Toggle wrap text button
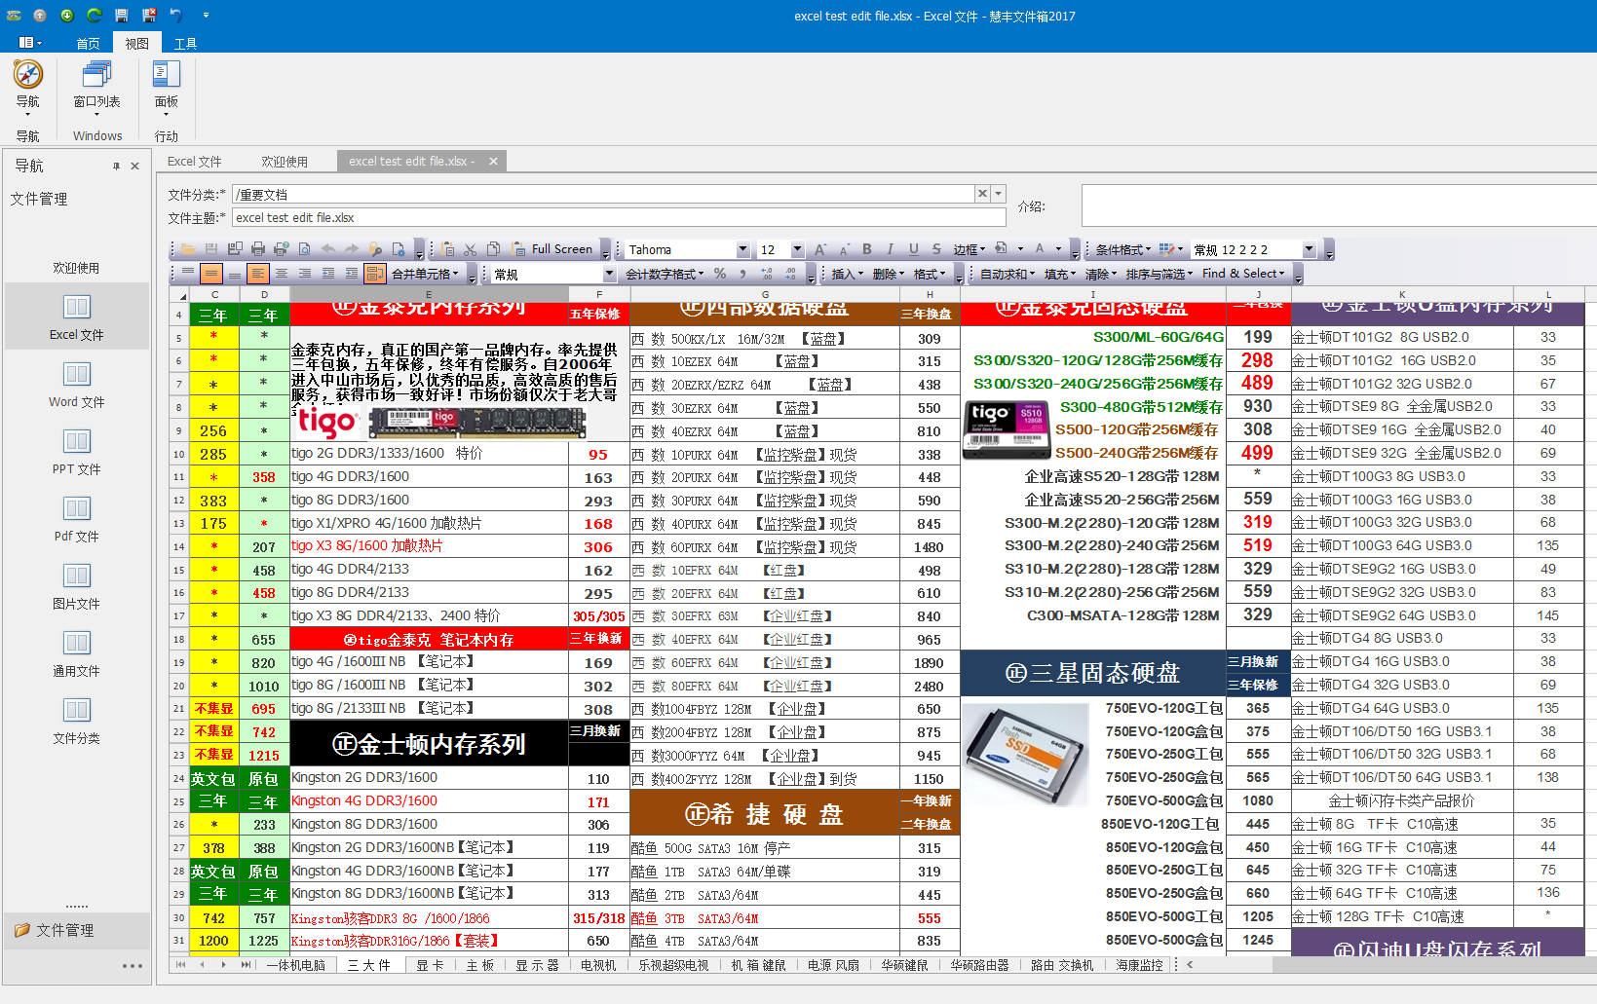This screenshot has width=1597, height=1004. [375, 274]
